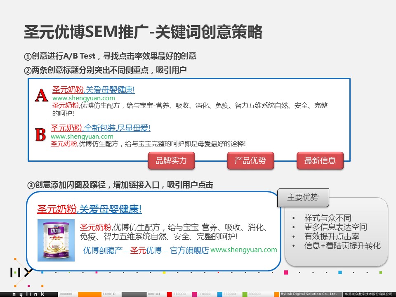Click the www.shengyuan.com URL under ad A
Image resolution: width=396 pixels, height=297 pixels.
pos(83,98)
